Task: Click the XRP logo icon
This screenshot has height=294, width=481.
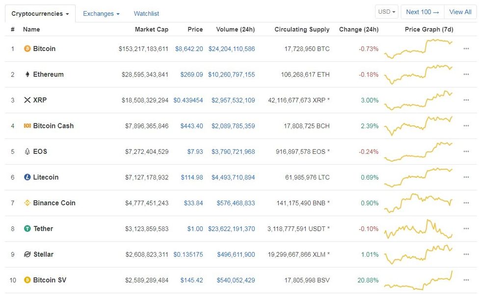Action: tap(27, 100)
